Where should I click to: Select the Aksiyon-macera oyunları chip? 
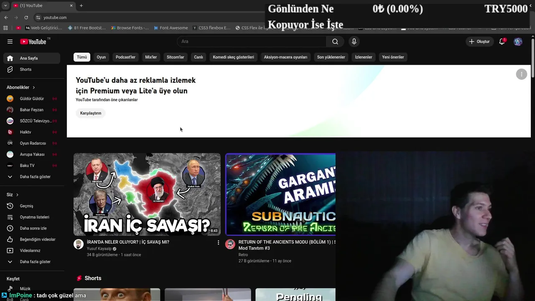[285, 57]
